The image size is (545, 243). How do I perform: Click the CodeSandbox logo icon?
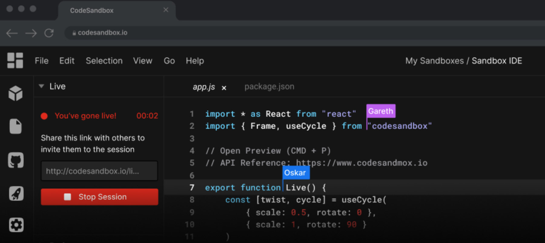pyautogui.click(x=15, y=60)
